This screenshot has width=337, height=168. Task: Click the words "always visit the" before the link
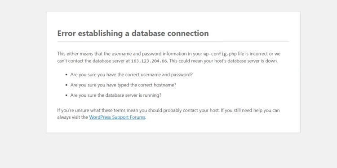pos(72,117)
